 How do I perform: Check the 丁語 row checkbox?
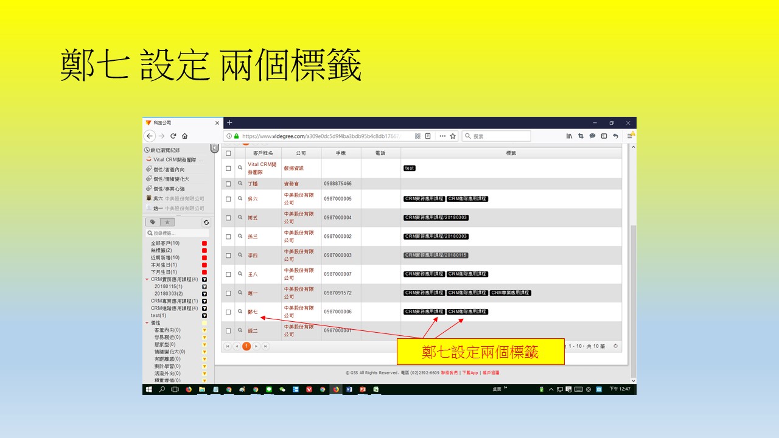pyautogui.click(x=228, y=184)
